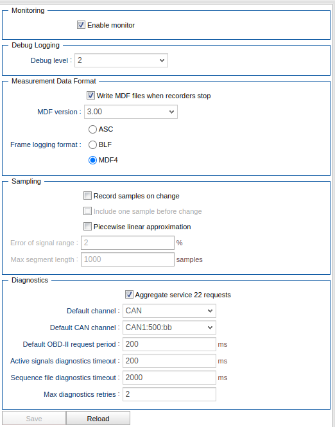The image size is (335, 427).
Task: Uncheck Write MDF files when recorders stop
Action: coord(90,96)
